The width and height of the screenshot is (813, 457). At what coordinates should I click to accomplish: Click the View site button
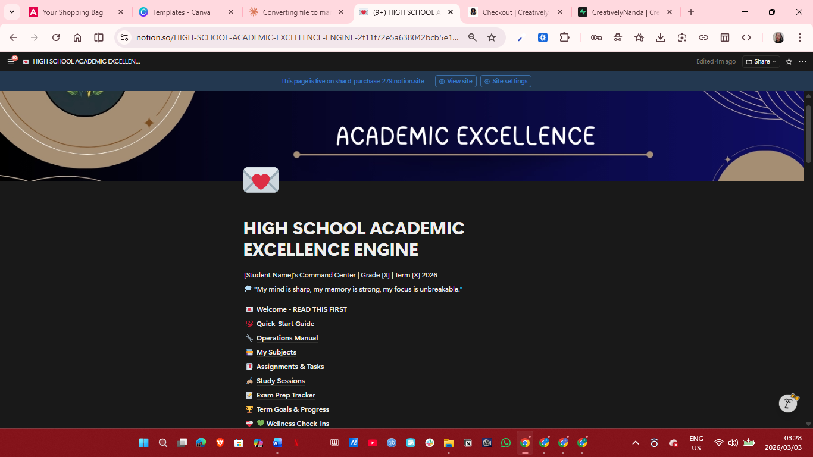click(455, 81)
